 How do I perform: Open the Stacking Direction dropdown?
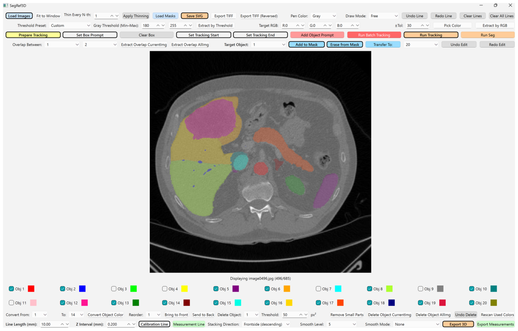click(266, 324)
